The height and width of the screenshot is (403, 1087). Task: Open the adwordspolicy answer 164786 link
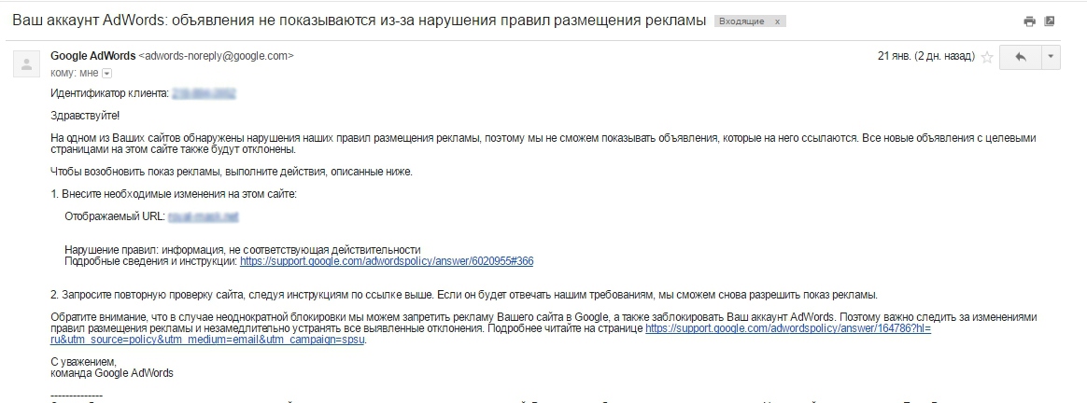[x=788, y=328]
